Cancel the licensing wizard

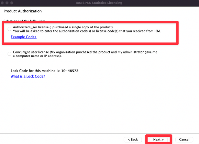(184, 140)
